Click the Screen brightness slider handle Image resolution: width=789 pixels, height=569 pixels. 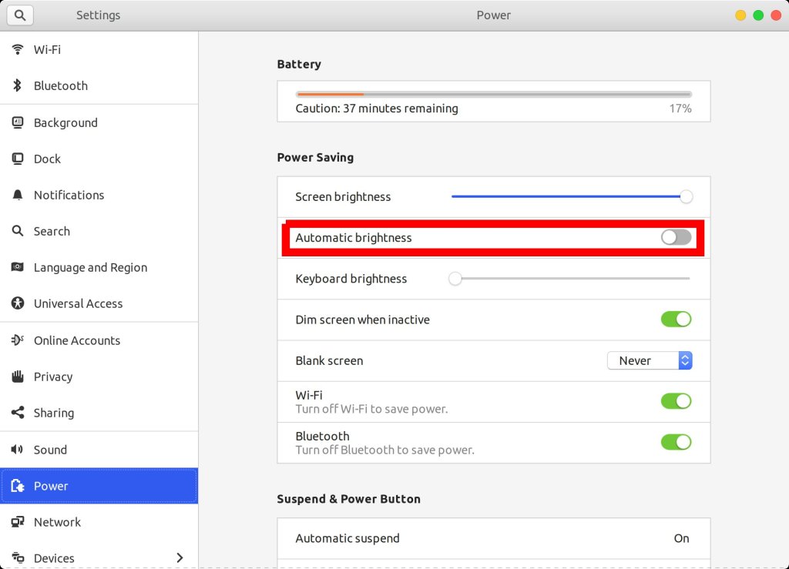tap(686, 196)
